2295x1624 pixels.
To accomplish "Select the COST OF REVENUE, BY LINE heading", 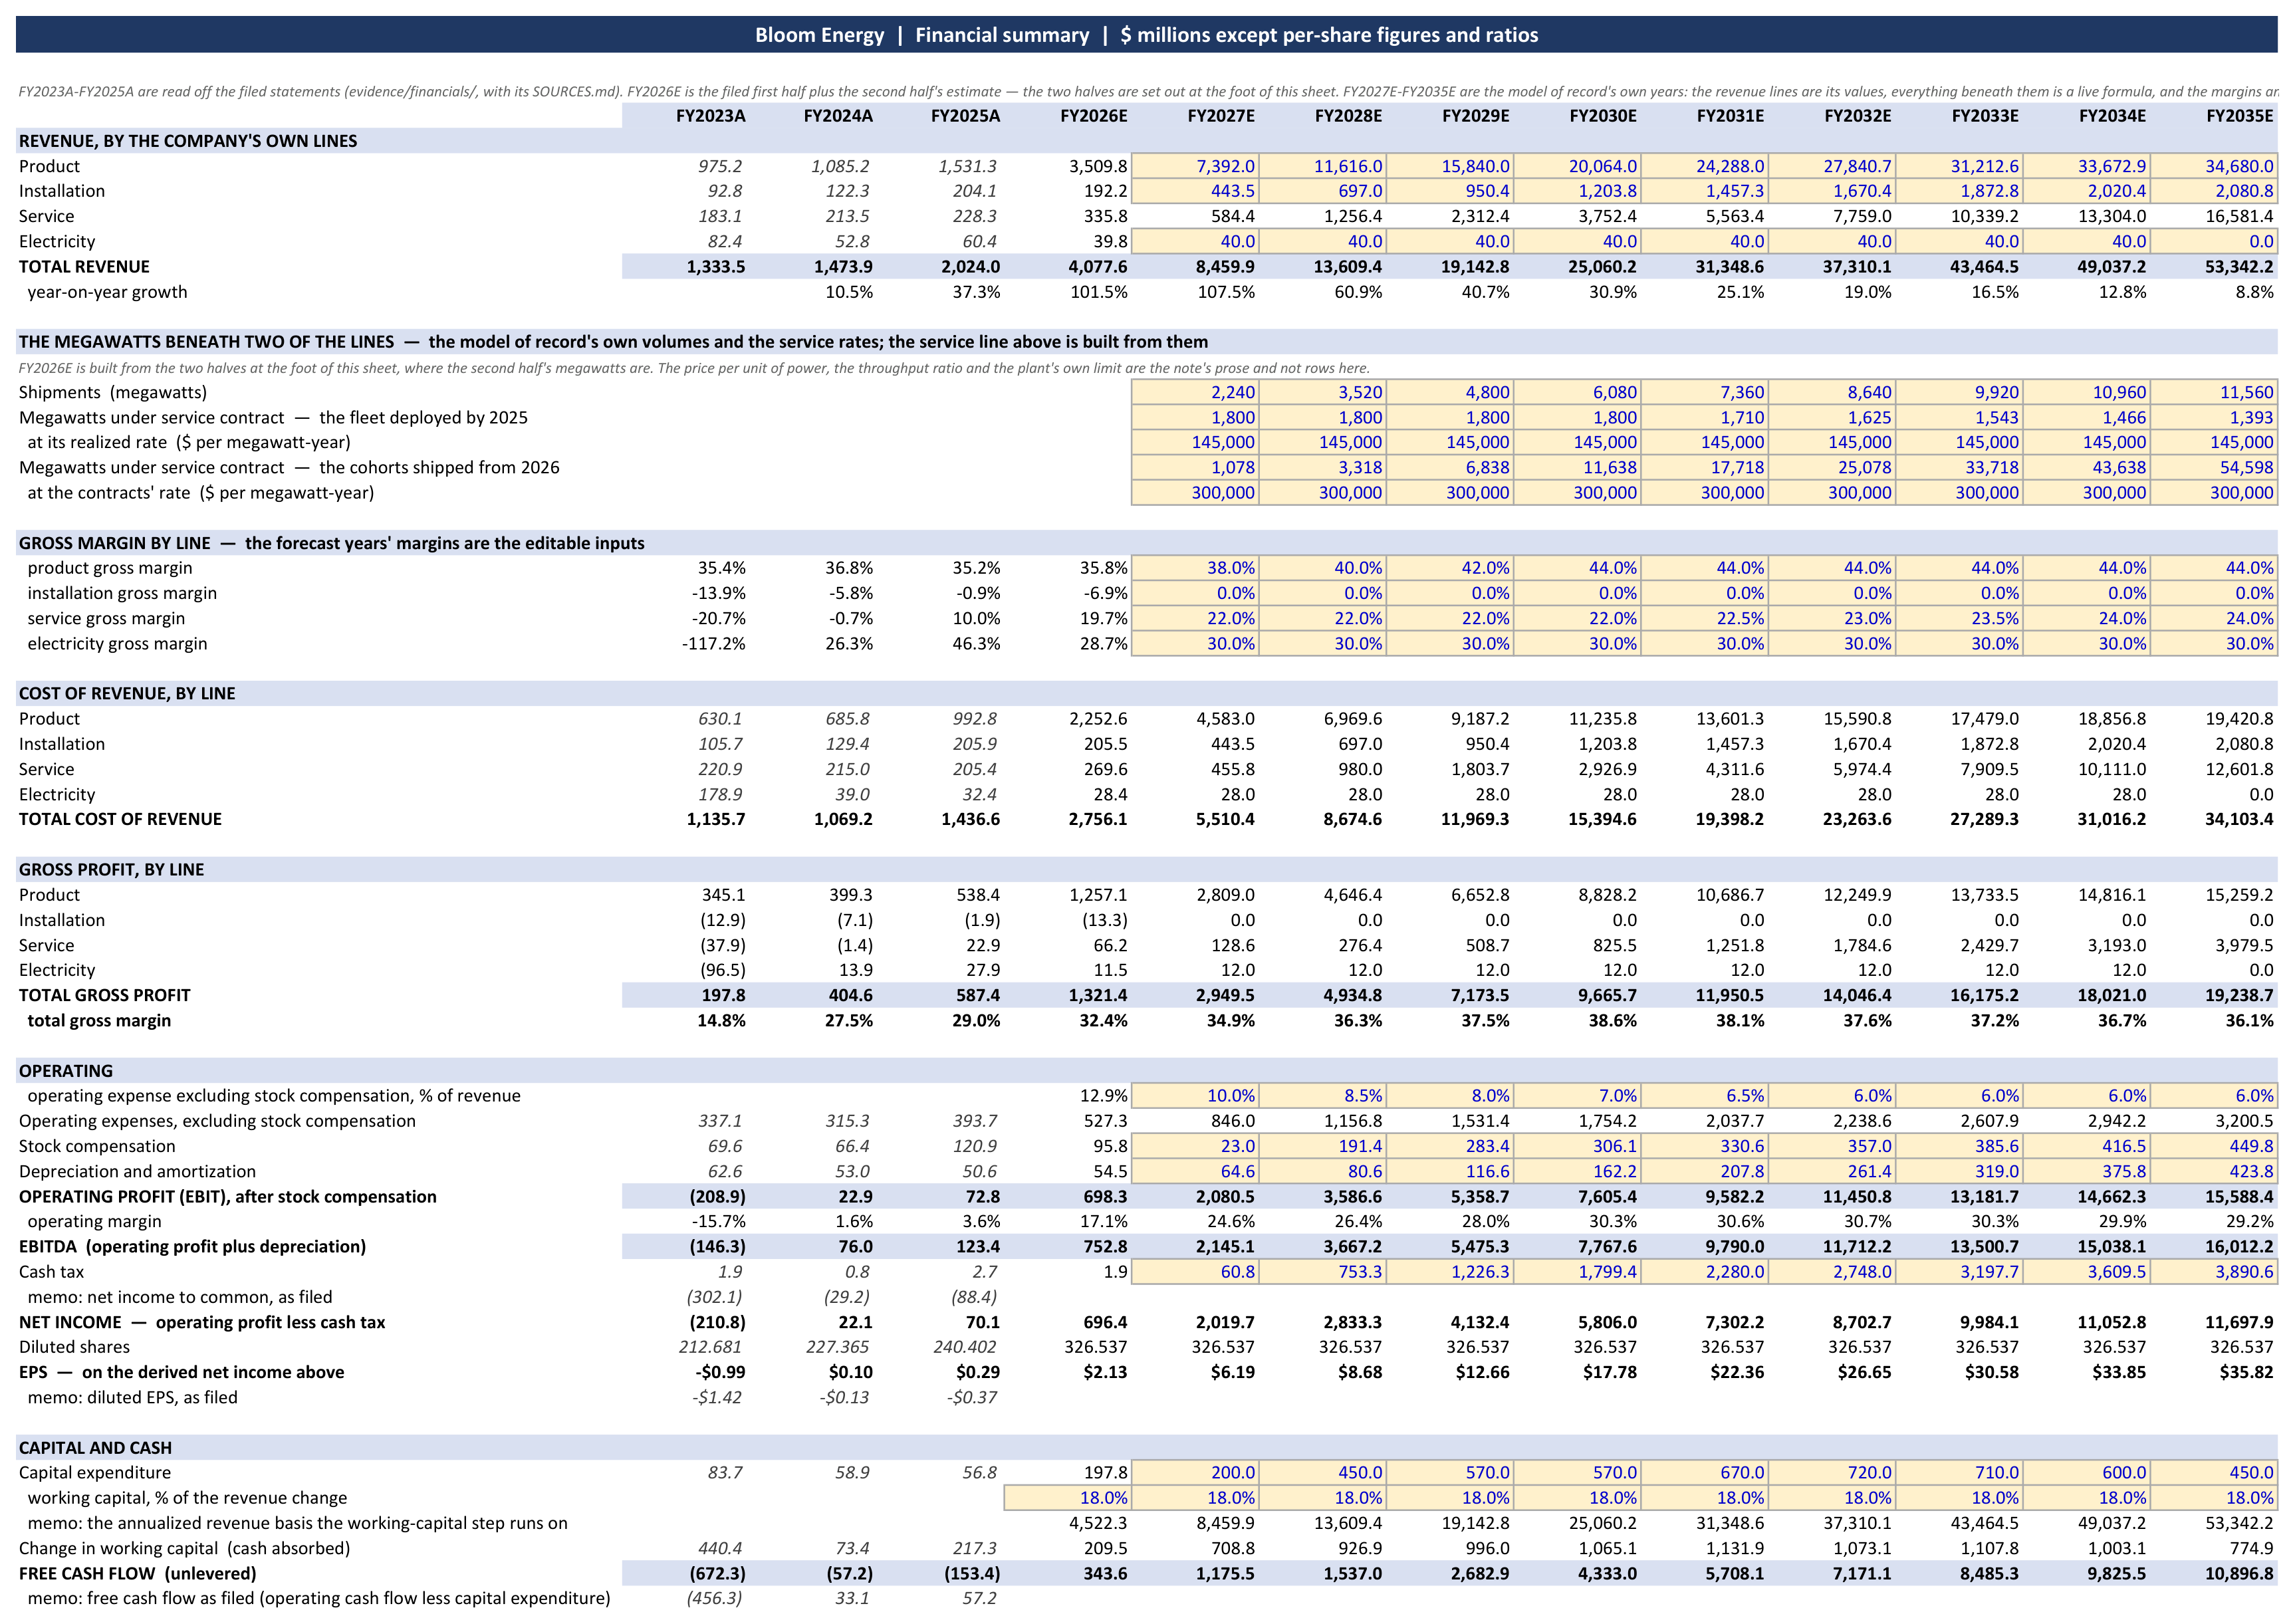I will click(x=127, y=694).
